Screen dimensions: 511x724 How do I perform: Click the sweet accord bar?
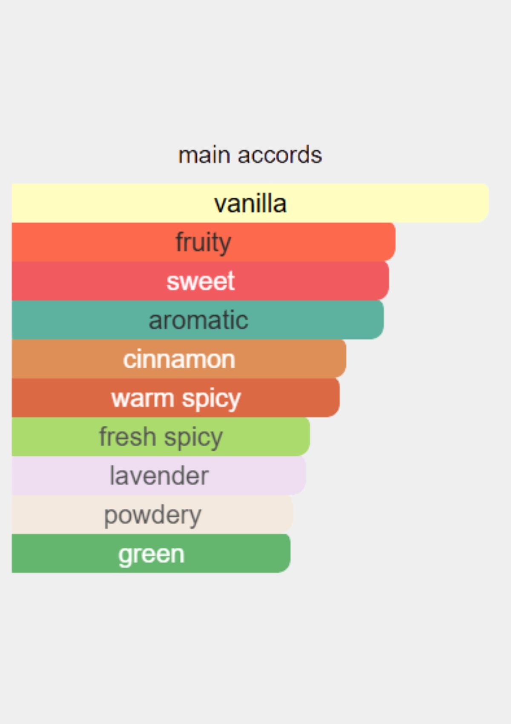tap(201, 281)
